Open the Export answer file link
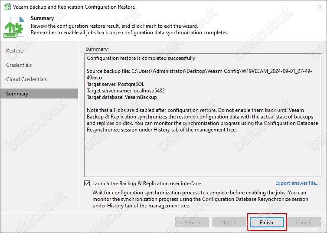The width and height of the screenshot is (327, 233). tap(298, 183)
